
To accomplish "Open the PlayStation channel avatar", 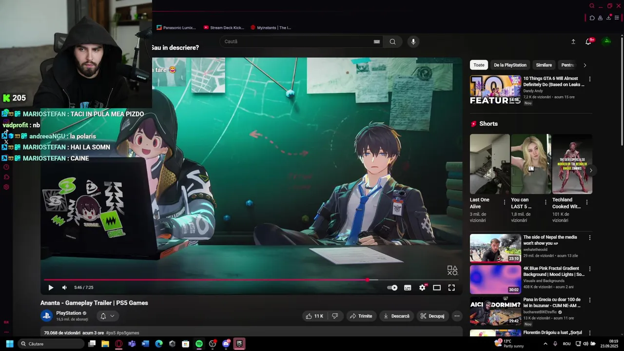I will click(46, 316).
